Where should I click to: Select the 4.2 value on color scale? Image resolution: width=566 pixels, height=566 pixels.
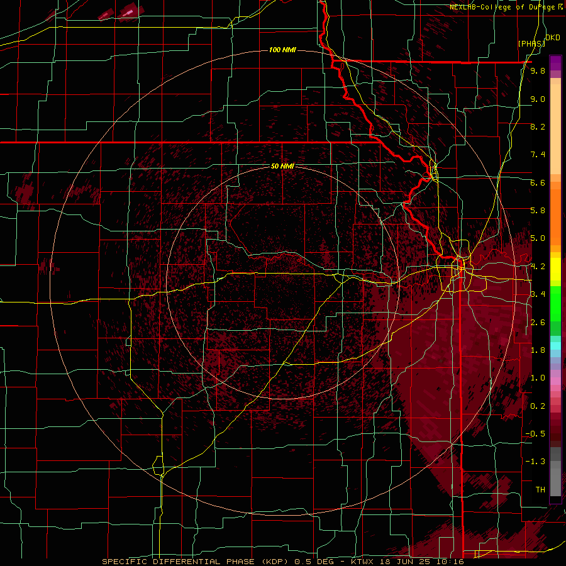[x=538, y=267]
